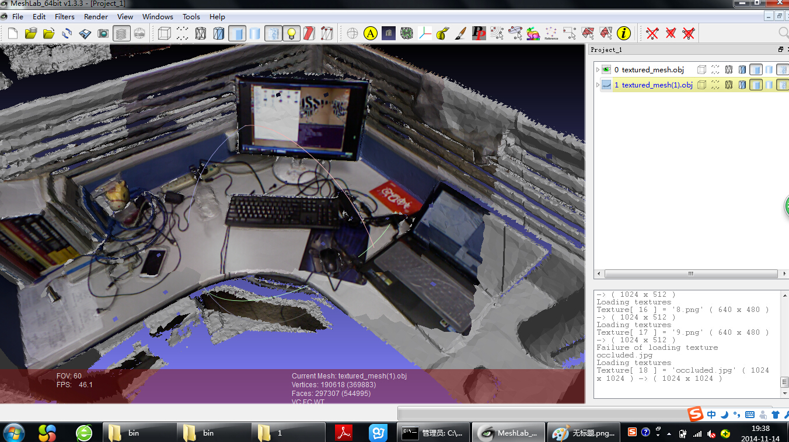Open the Render menu
This screenshot has width=789, height=442.
[x=96, y=16]
